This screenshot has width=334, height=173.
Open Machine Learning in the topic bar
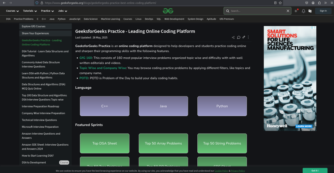[x=110, y=19]
